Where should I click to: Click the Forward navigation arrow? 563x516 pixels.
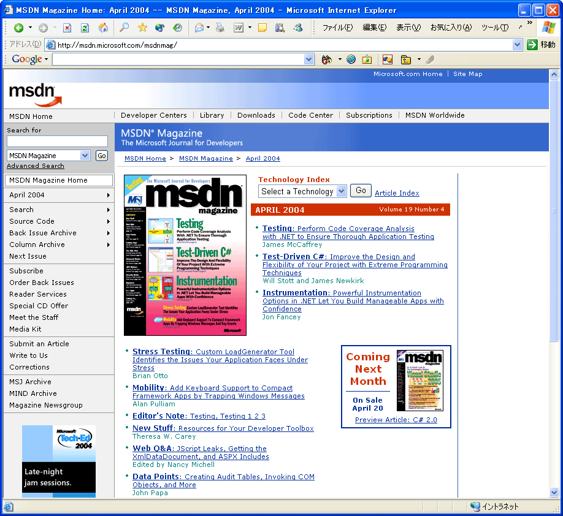(43, 28)
